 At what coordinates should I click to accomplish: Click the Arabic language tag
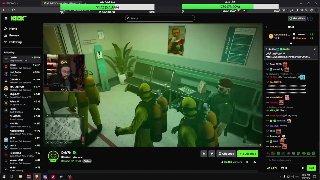[x=87, y=161]
